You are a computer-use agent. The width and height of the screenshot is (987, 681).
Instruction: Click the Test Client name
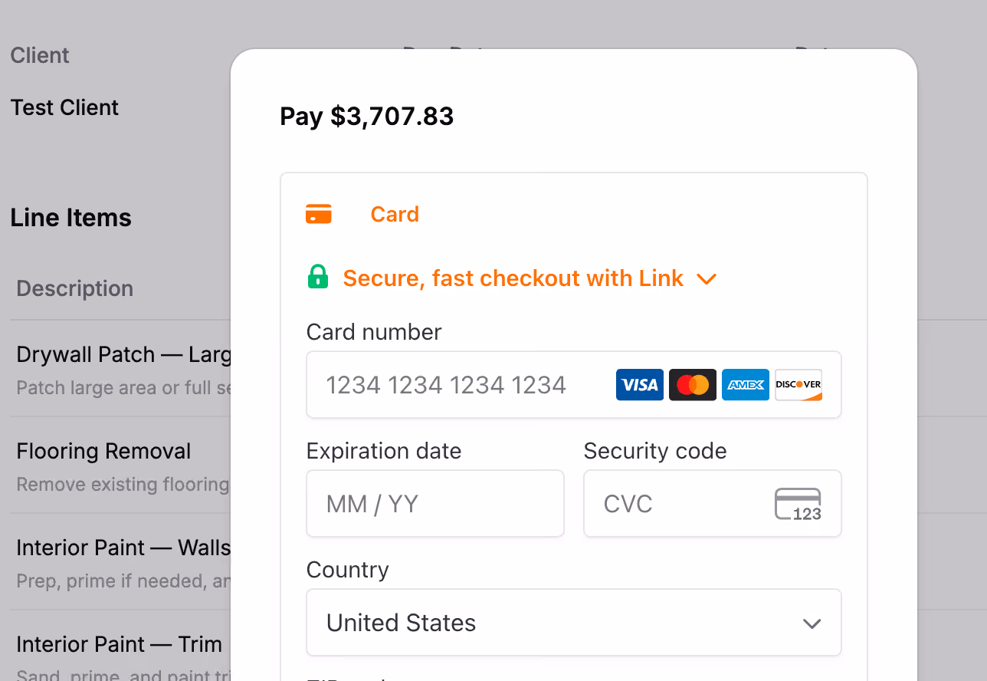pos(64,107)
